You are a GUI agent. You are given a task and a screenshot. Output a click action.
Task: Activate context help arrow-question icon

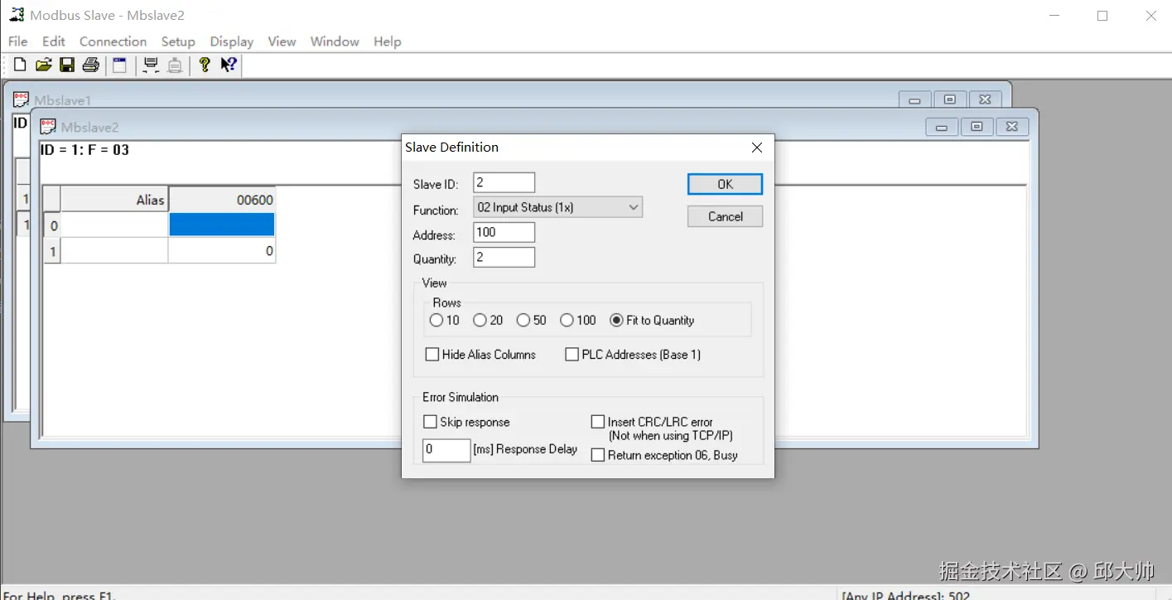(229, 65)
